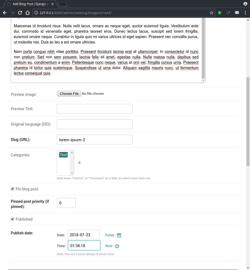This screenshot has height=270, width=250.
Task: Set the date using the Today link
Action: [x=109, y=235]
